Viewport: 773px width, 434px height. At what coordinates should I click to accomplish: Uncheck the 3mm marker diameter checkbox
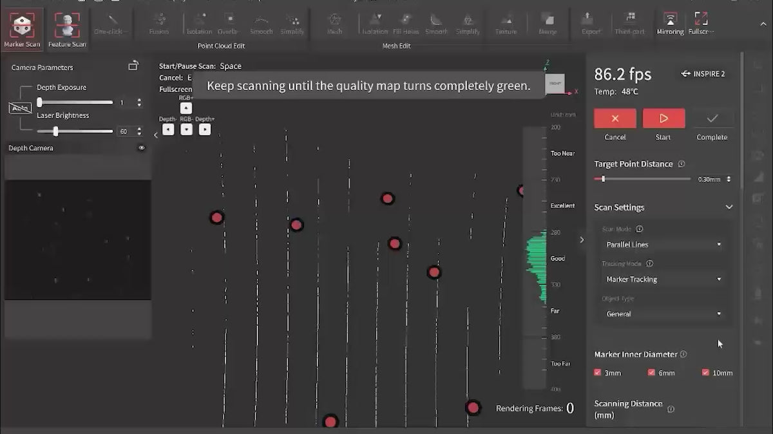[598, 373]
